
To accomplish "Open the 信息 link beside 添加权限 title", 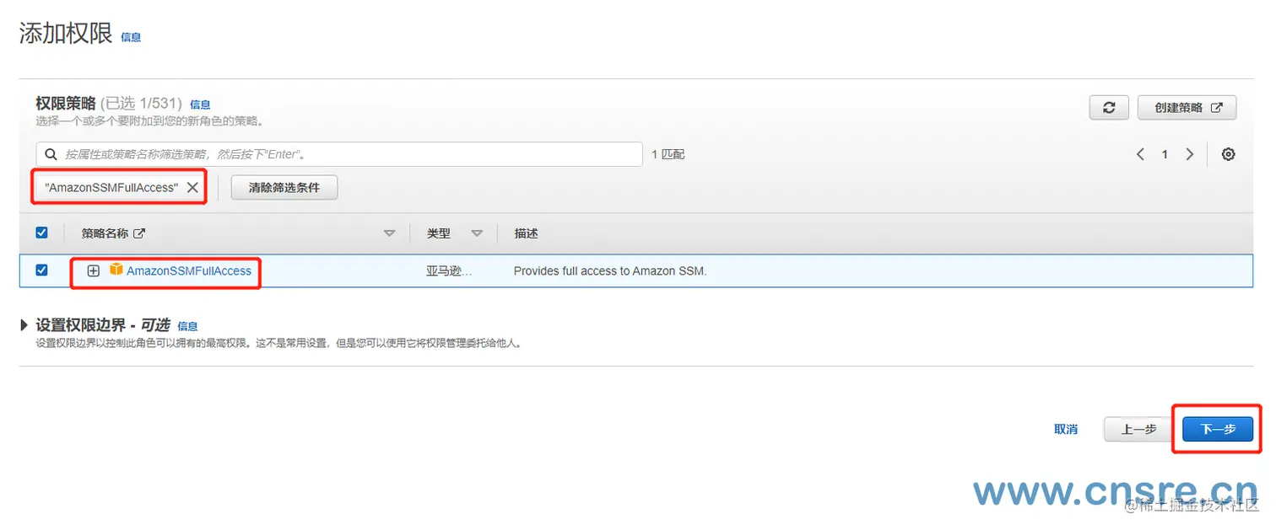I will click(x=131, y=37).
